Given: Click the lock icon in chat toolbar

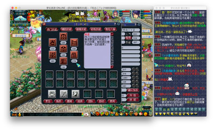Looking at the screenshot, I should point(180,114).
